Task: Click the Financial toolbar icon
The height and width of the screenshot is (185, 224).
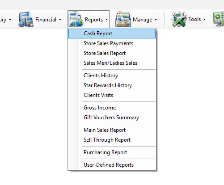Action: click(26, 19)
